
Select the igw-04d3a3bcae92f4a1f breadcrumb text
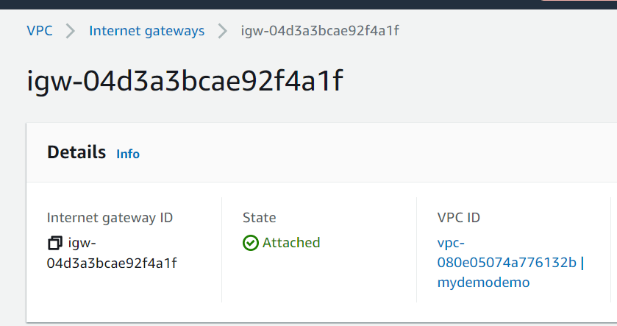coord(320,31)
